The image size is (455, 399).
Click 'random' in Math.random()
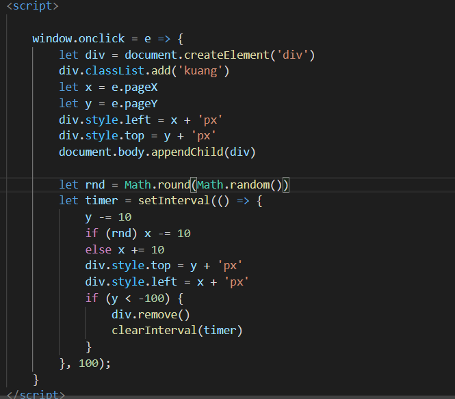point(250,184)
